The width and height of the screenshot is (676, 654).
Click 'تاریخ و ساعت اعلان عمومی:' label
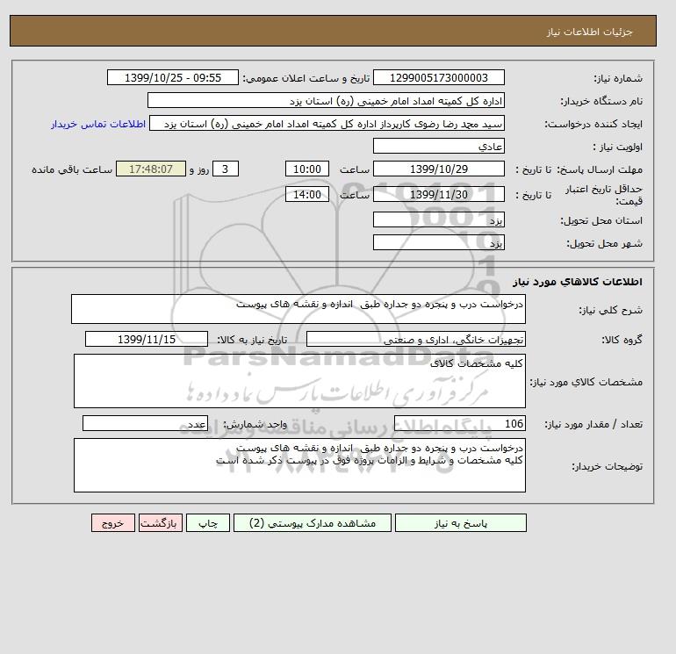tap(306, 78)
